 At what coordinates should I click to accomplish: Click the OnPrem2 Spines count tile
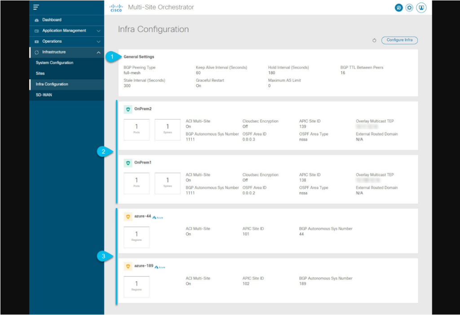click(x=168, y=130)
